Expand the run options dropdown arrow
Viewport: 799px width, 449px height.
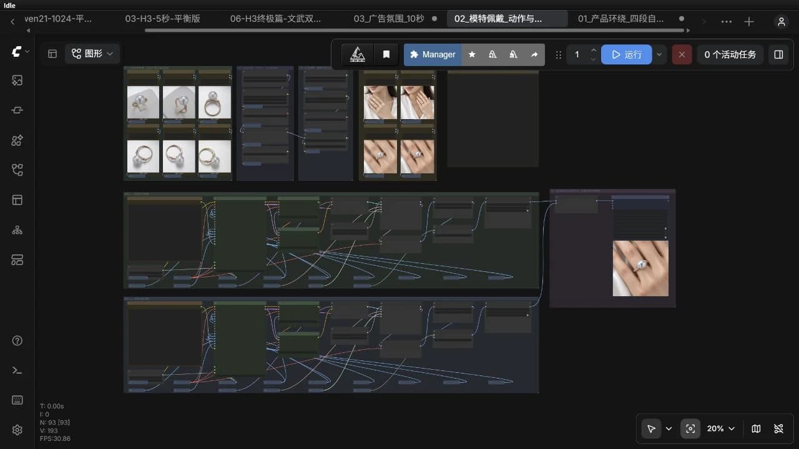[x=659, y=54]
